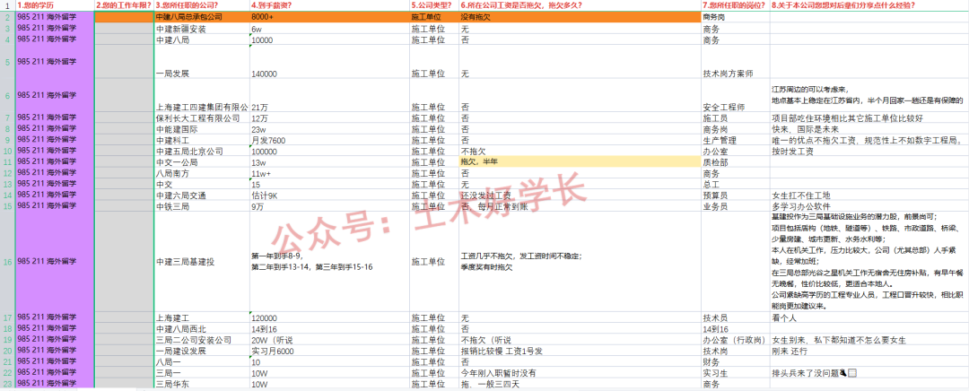This screenshot has height=391, width=969.
Task: Click the cell 今年刚入职暂时没有
Action: (x=580, y=373)
